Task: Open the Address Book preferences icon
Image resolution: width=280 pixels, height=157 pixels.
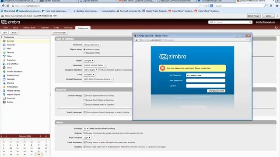Action: click(x=4, y=75)
